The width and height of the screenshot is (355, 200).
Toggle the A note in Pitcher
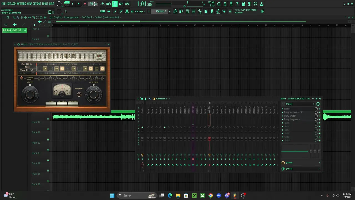91,69
